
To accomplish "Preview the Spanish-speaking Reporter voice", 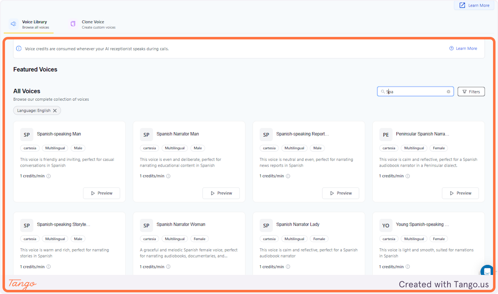I will tap(341, 193).
